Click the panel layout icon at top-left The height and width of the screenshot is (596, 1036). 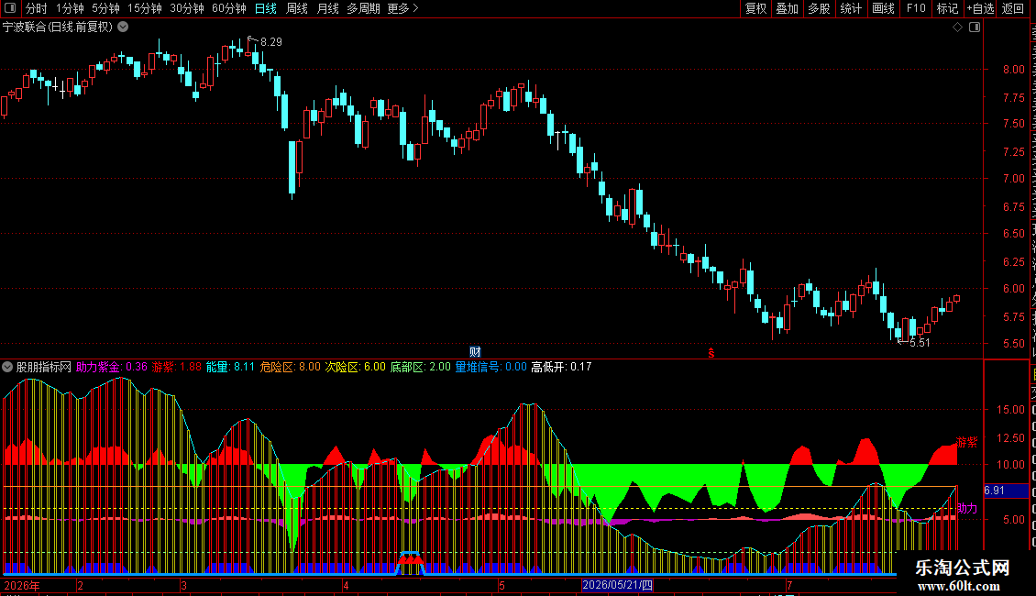(10, 8)
